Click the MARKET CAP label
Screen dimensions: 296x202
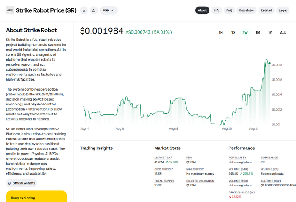click(163, 158)
